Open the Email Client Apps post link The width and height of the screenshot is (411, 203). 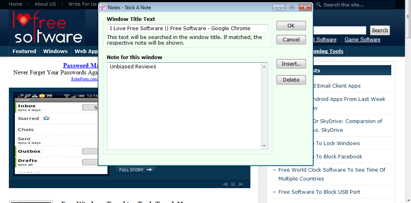pos(337,86)
